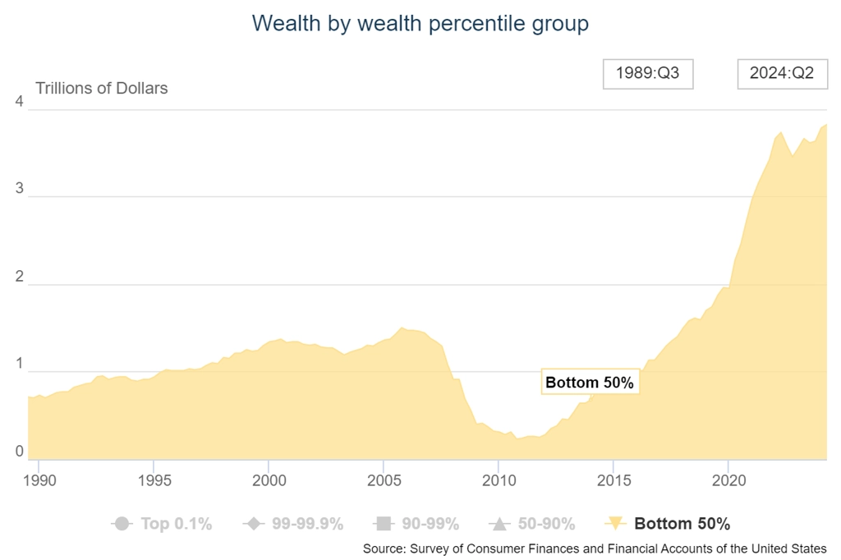
Task: Hide the Bottom 50% series label
Action: [682, 524]
